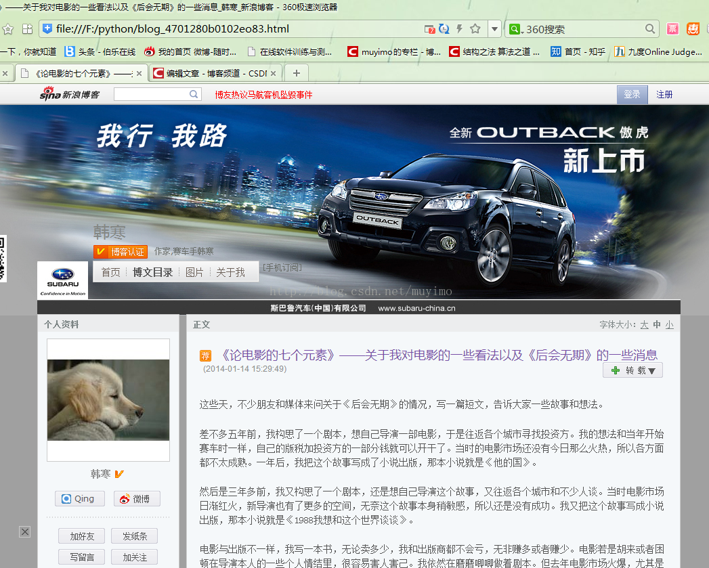
Task: Click the pink 票 extension icon
Action: point(673,29)
